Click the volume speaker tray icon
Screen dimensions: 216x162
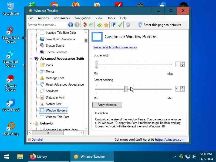[194, 157]
